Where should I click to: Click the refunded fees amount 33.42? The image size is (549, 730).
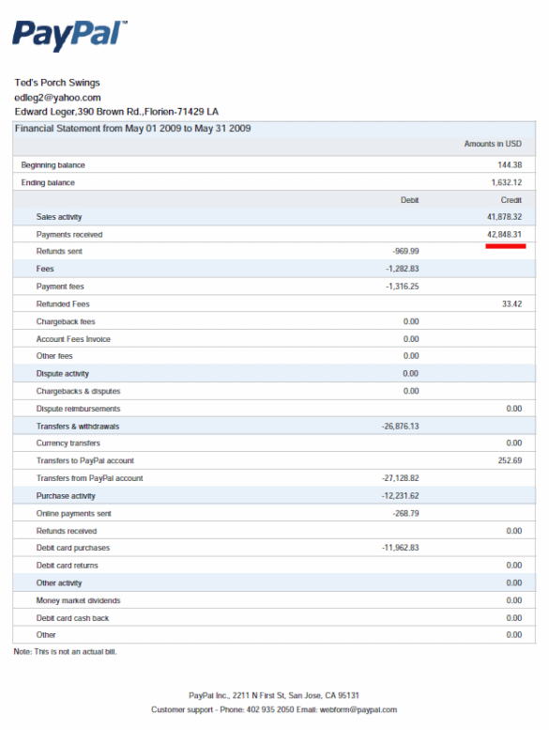[x=511, y=304]
